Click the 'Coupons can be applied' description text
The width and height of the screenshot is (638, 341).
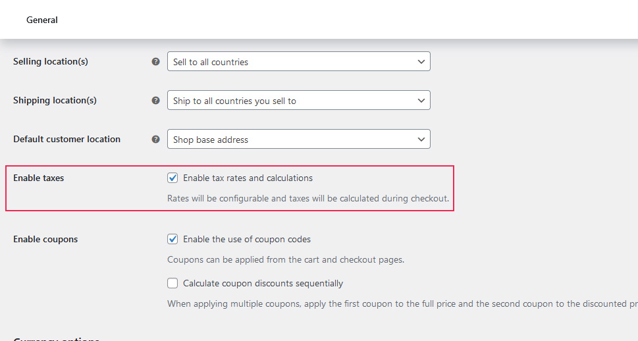coord(285,259)
